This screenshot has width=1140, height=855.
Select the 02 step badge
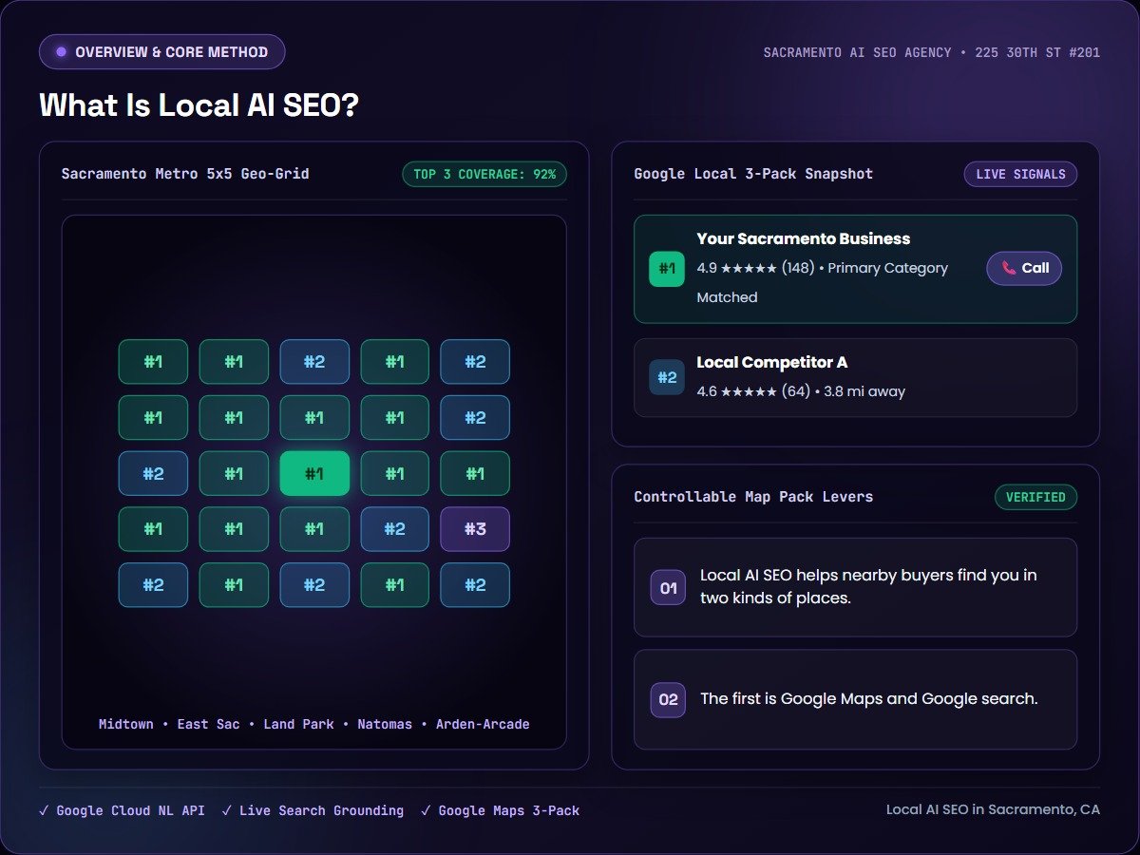point(668,699)
